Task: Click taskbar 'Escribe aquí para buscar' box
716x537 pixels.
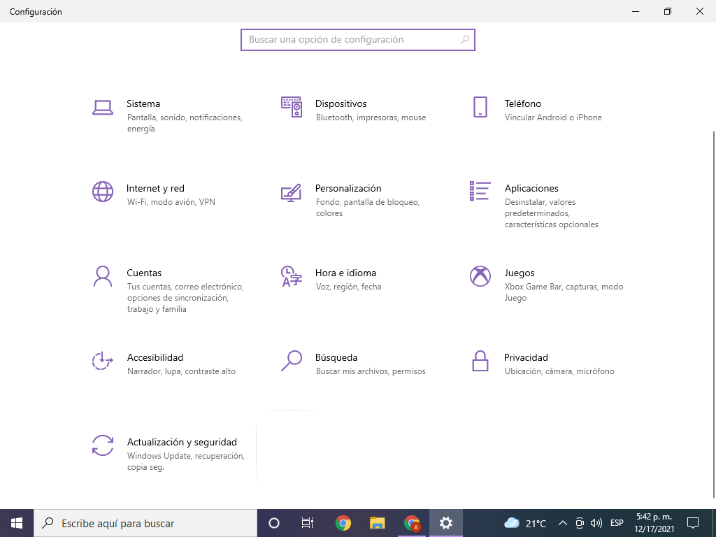Action: (x=145, y=523)
